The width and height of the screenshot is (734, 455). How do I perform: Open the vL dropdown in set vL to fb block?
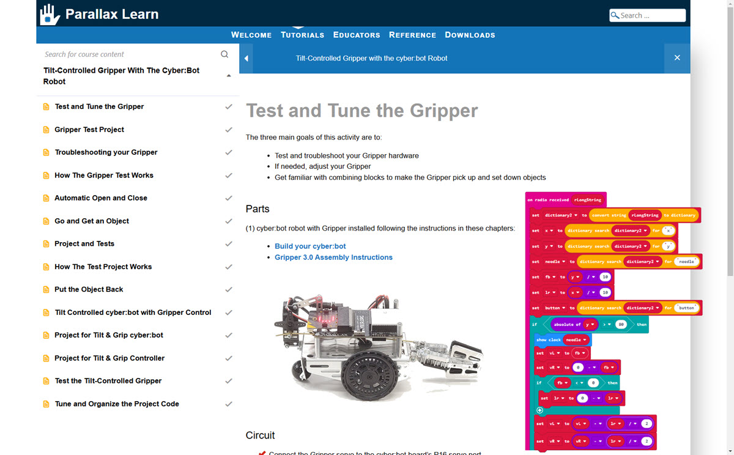(554, 353)
